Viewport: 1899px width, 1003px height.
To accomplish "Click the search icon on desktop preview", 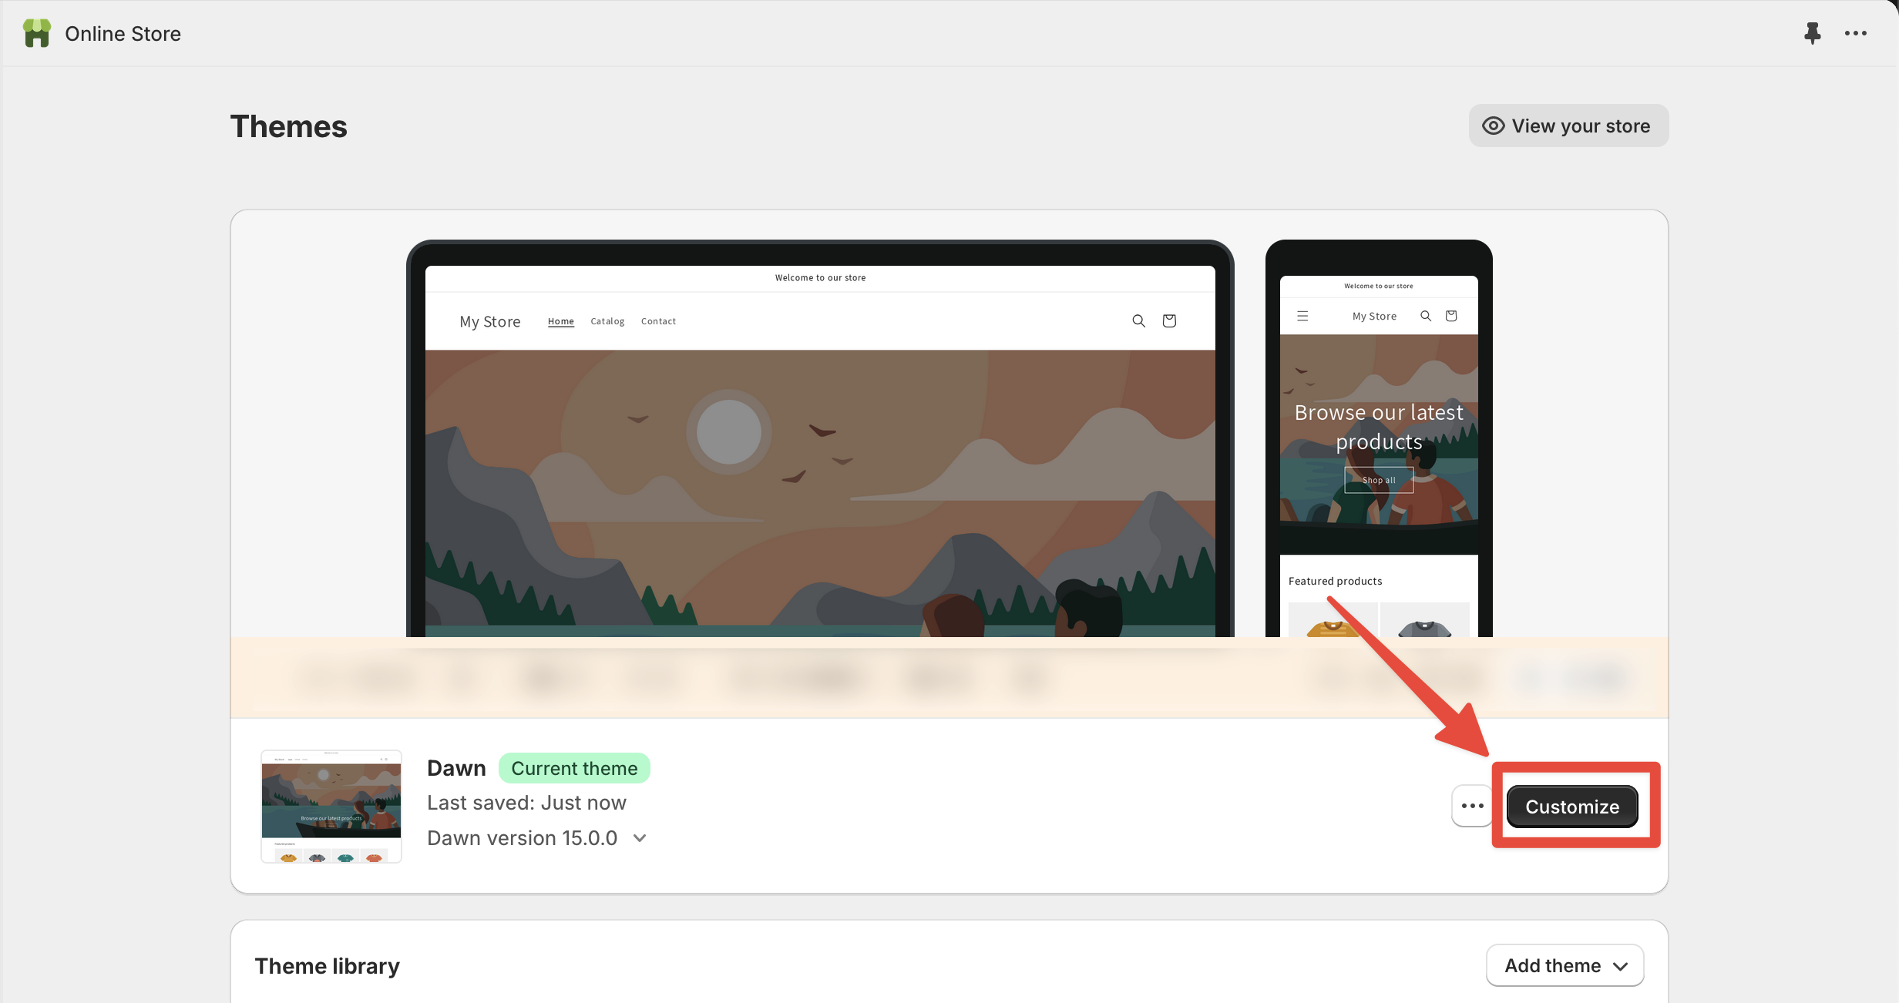I will (x=1138, y=320).
